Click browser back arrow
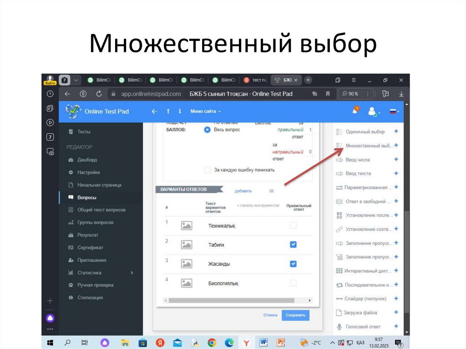This screenshot has width=466, height=349. 67,94
